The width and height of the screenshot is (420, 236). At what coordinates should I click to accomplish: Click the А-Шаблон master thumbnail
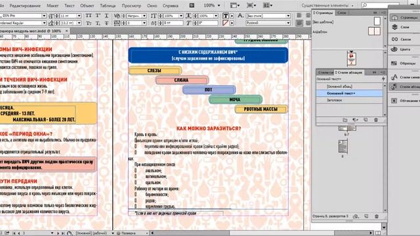coord(374,31)
